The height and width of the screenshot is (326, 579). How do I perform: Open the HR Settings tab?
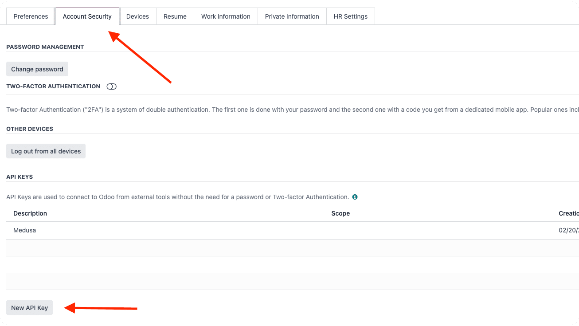[x=351, y=16]
